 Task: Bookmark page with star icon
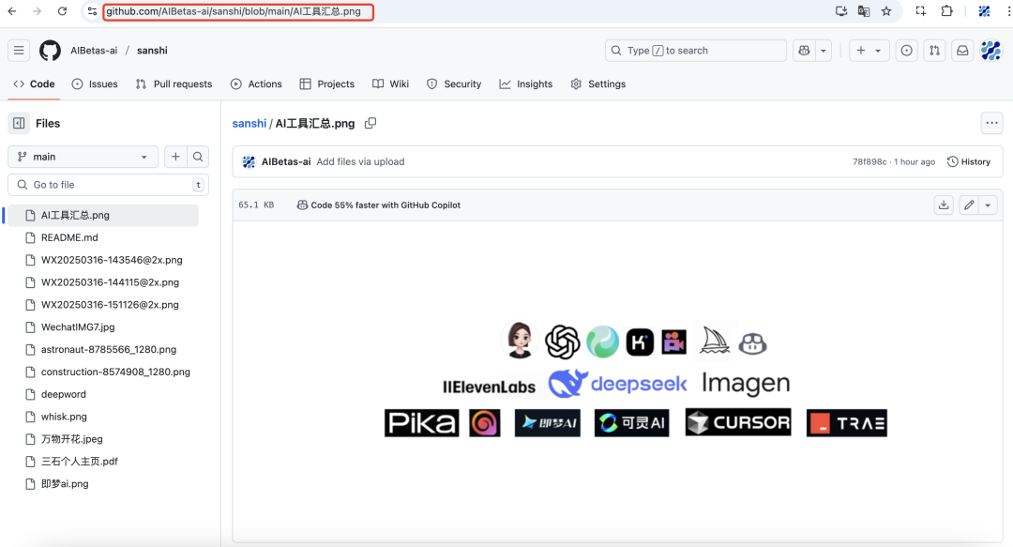point(886,11)
